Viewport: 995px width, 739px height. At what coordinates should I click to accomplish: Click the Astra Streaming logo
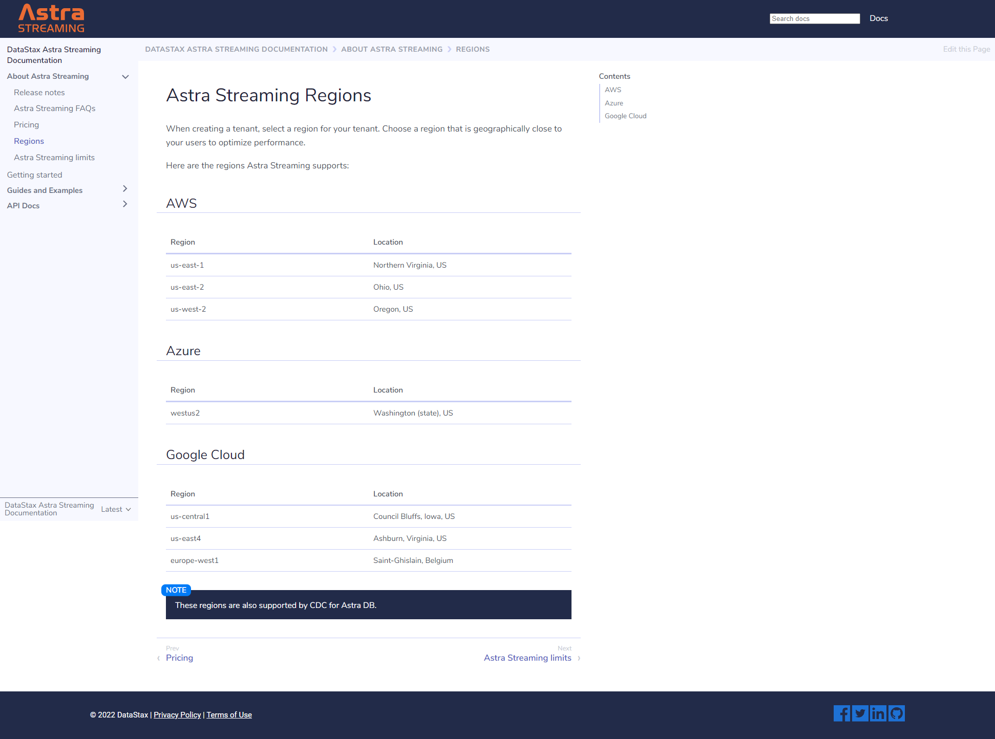pos(51,18)
